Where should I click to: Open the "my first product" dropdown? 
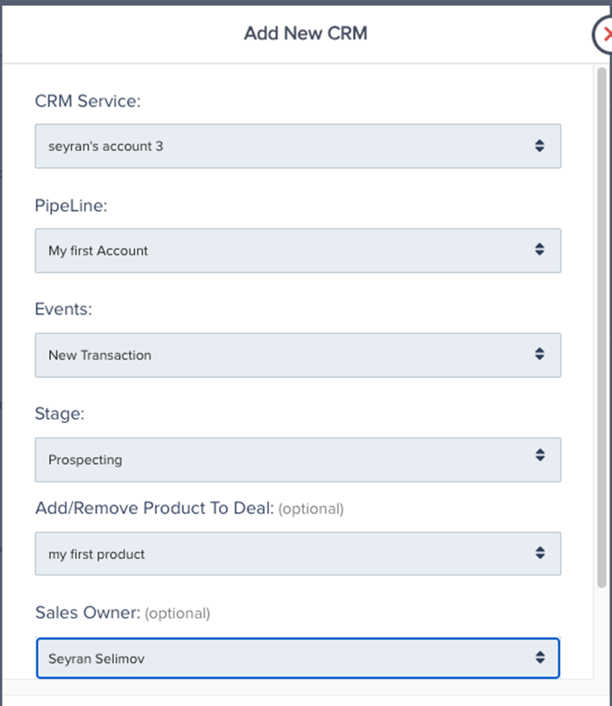(297, 554)
